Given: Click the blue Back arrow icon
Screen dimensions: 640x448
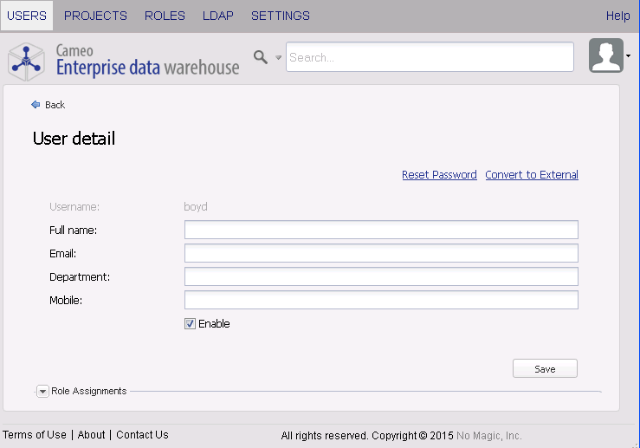Looking at the screenshot, I should (x=36, y=105).
